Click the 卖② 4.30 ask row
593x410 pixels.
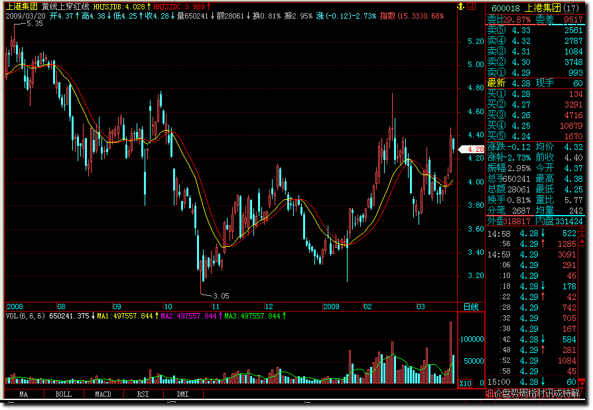pyautogui.click(x=535, y=62)
